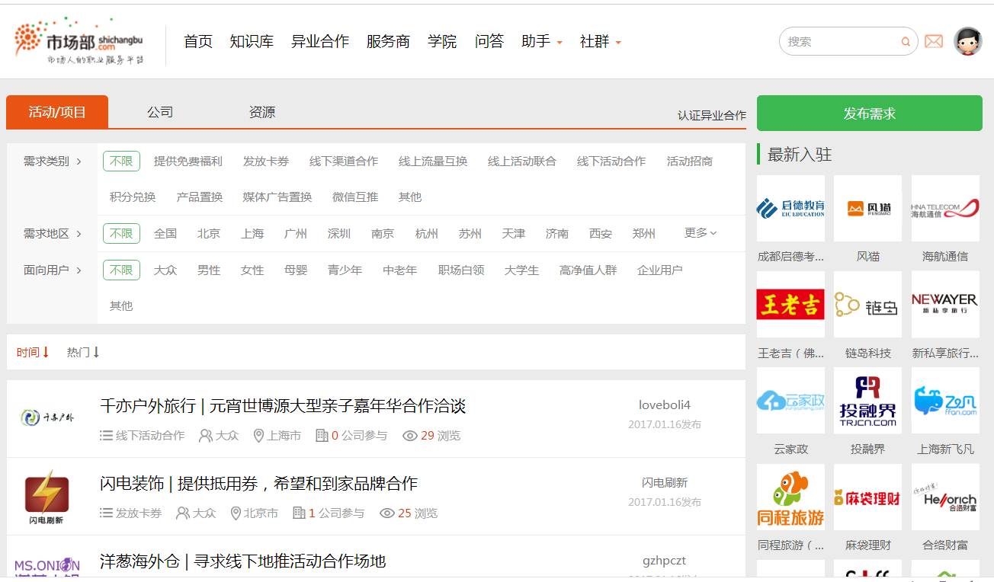Filter region by 深圳
The width and height of the screenshot is (994, 582).
pyautogui.click(x=339, y=233)
